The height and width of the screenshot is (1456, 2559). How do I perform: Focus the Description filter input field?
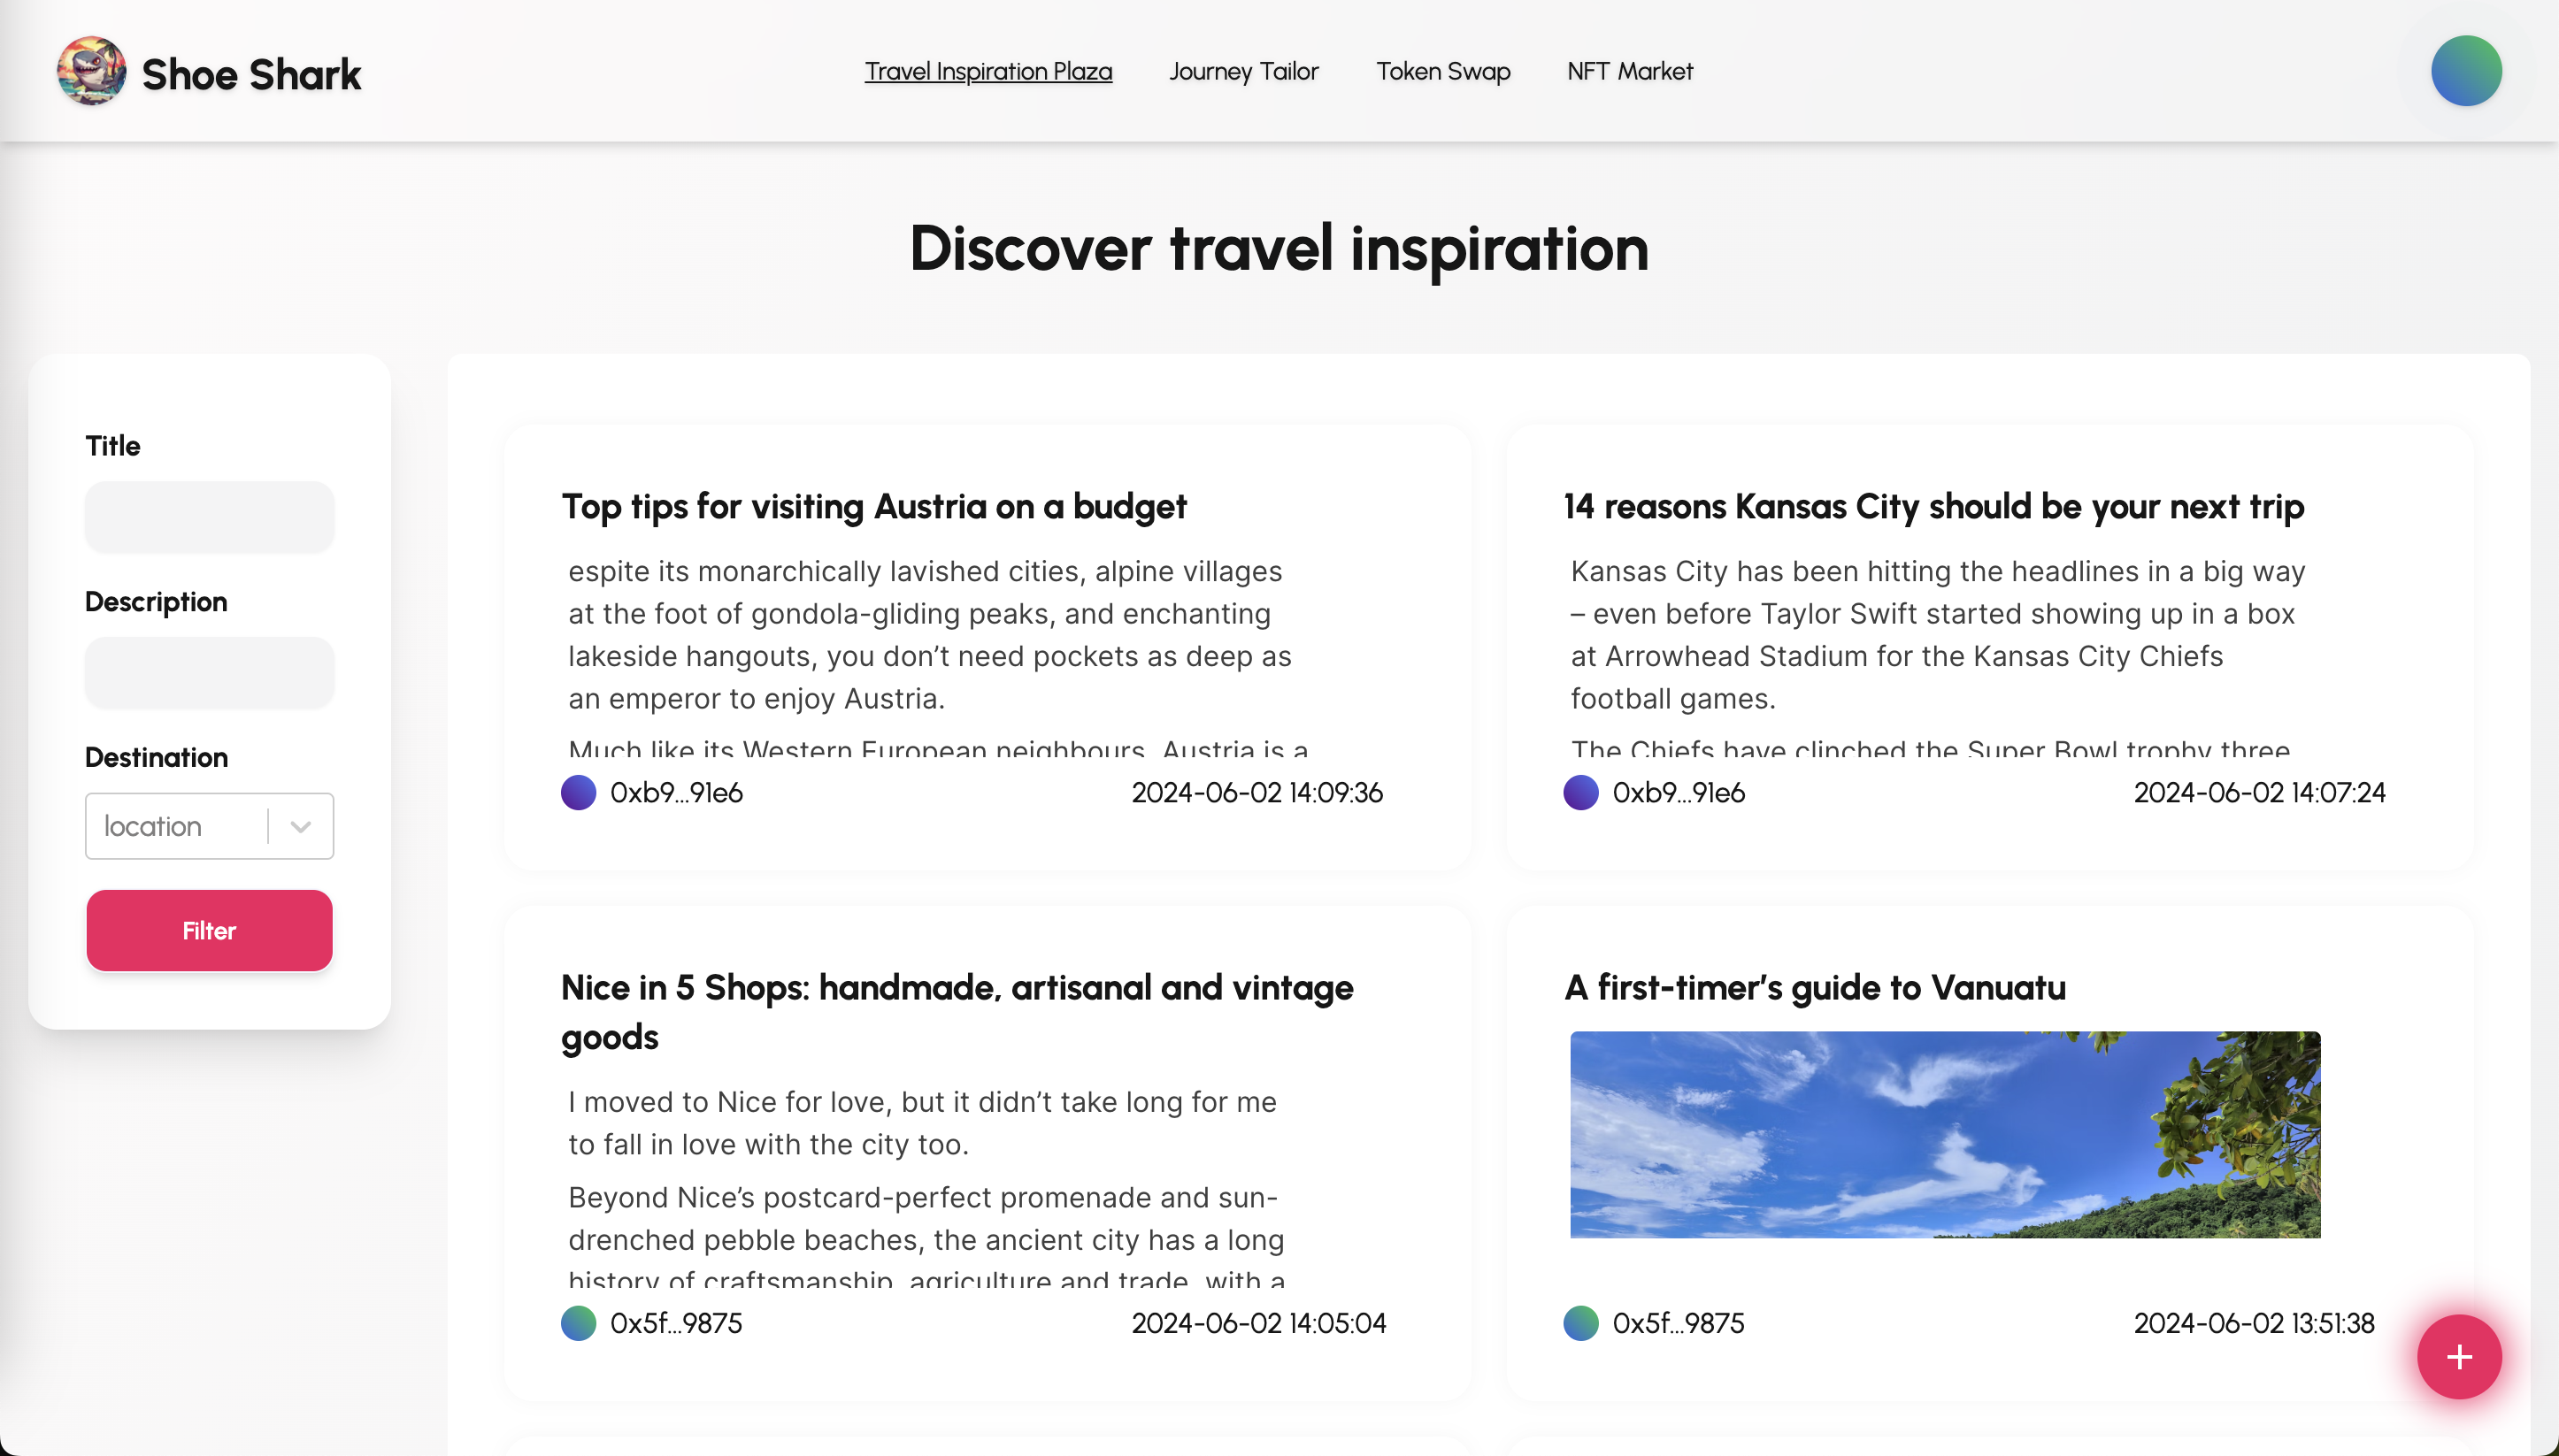[209, 672]
